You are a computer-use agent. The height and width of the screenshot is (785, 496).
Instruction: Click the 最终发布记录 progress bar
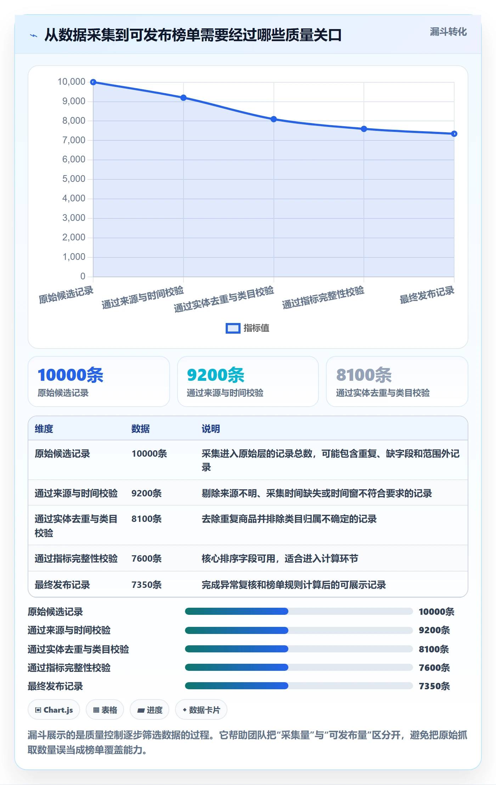click(299, 686)
